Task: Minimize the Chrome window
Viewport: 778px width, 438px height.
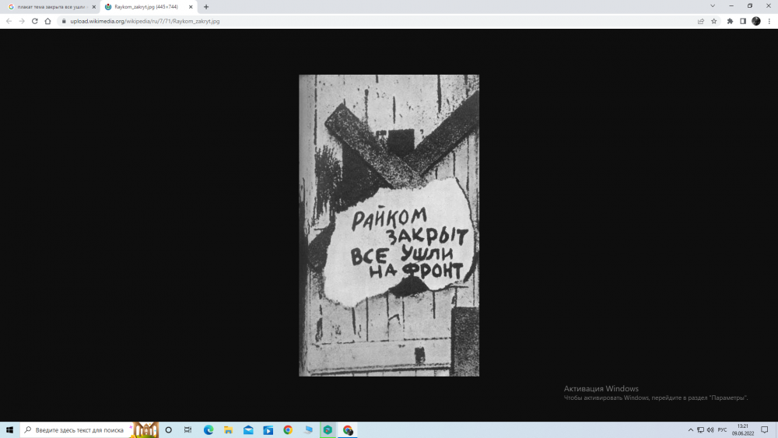Action: point(731,6)
